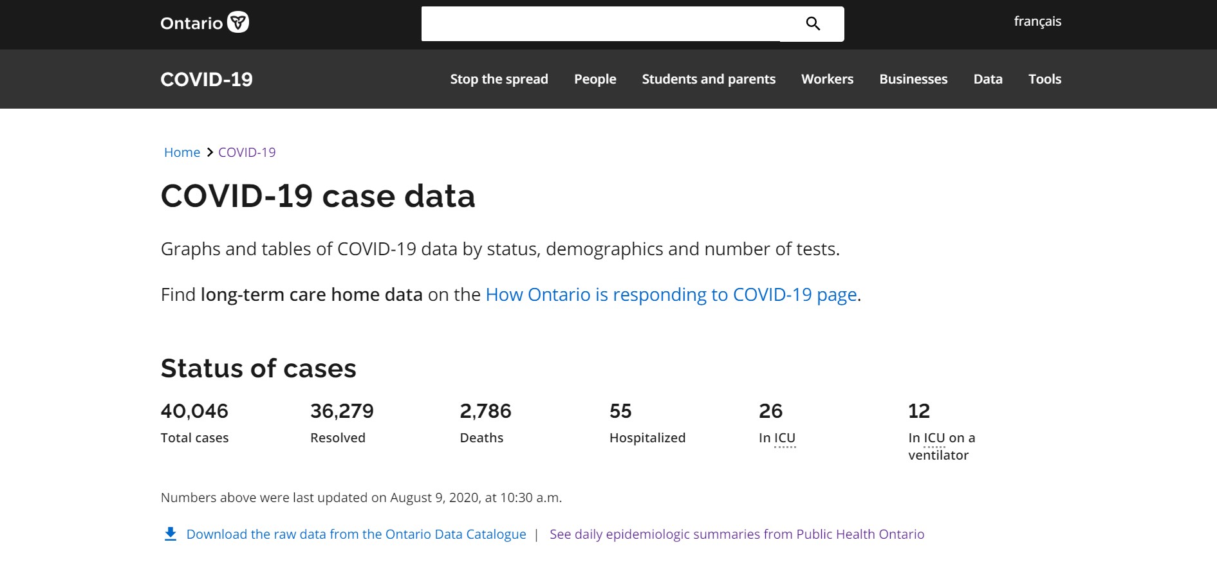This screenshot has width=1217, height=576.
Task: Click the 'Deaths' label
Action: pyautogui.click(x=481, y=438)
